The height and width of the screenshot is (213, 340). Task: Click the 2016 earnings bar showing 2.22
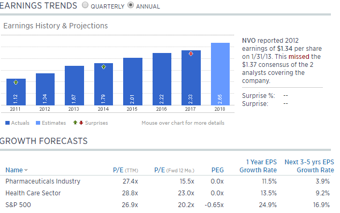pos(162,79)
